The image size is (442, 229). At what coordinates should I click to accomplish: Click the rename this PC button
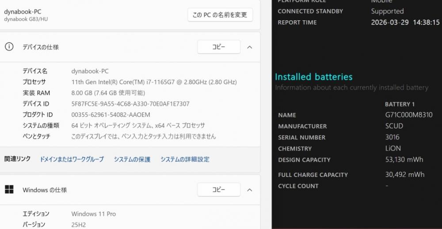click(x=220, y=15)
